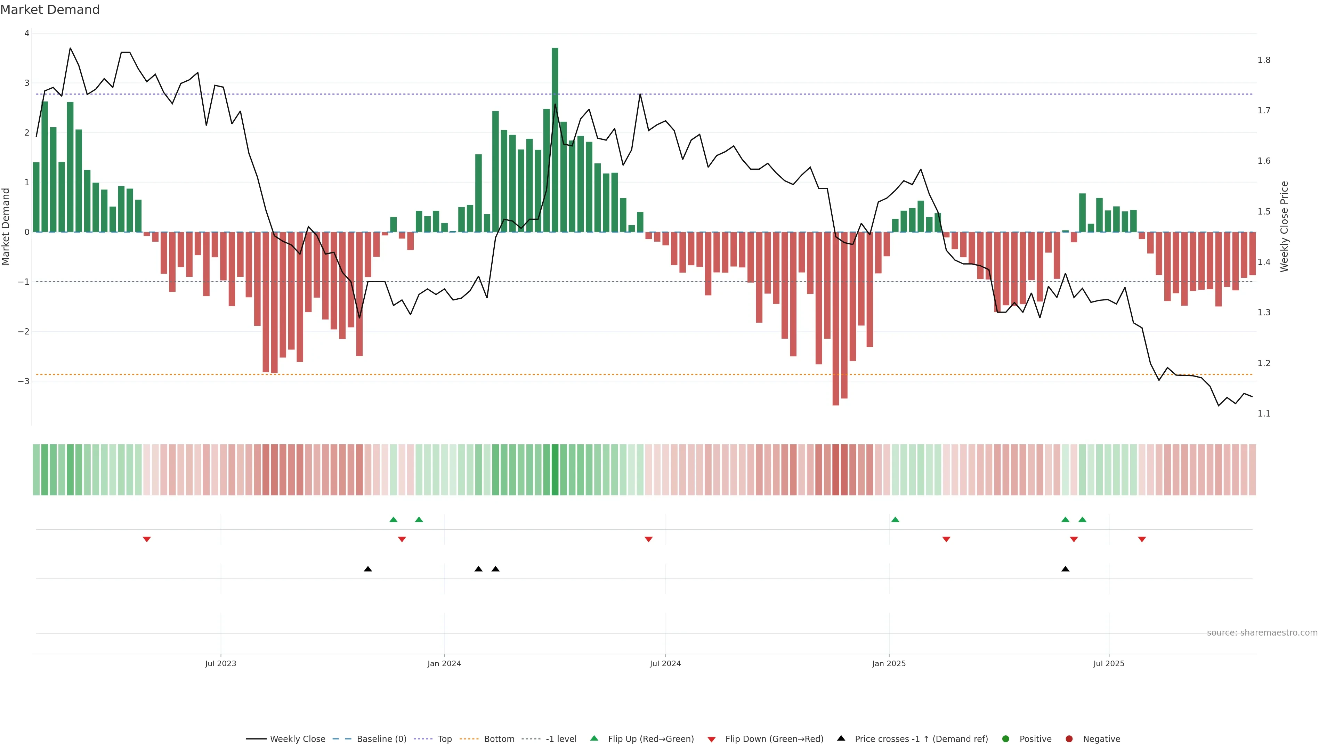Toggle the Top dotted line legend entry
The width and height of the screenshot is (1335, 751).
(x=444, y=739)
